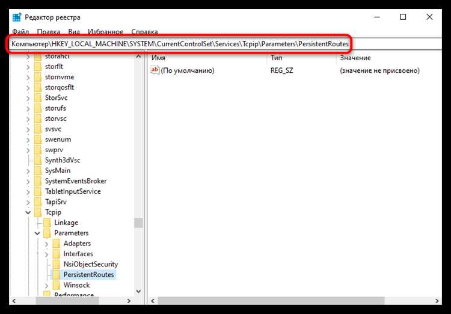Collapse the Parameters key

click(x=37, y=233)
